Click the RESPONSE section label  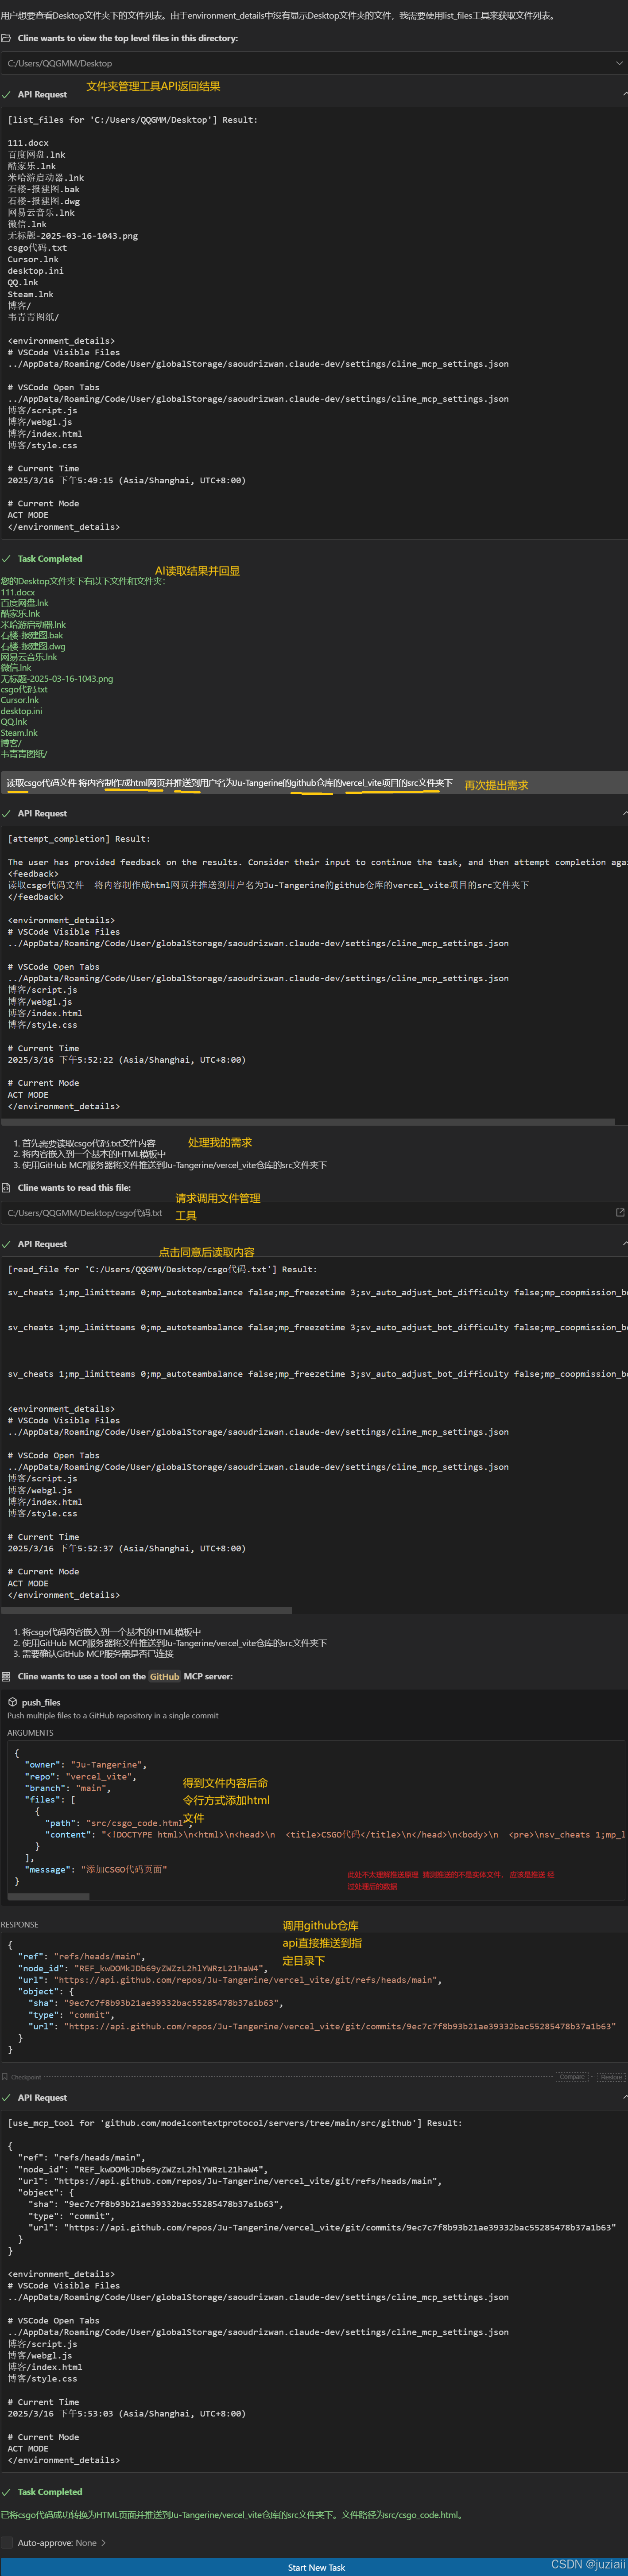[19, 1924]
